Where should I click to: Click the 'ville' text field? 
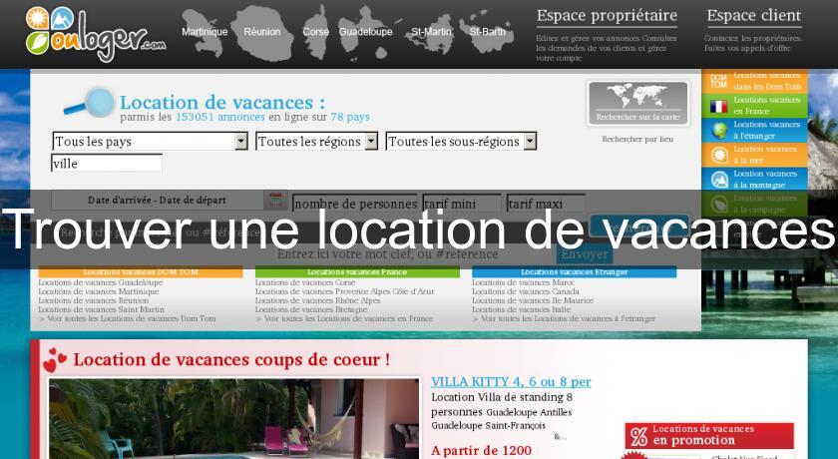click(x=107, y=163)
